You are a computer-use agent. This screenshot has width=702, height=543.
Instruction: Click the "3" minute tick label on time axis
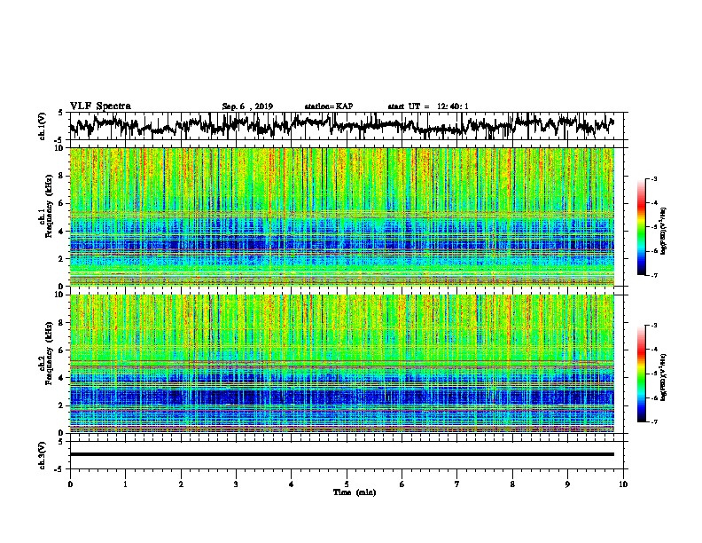tap(236, 484)
